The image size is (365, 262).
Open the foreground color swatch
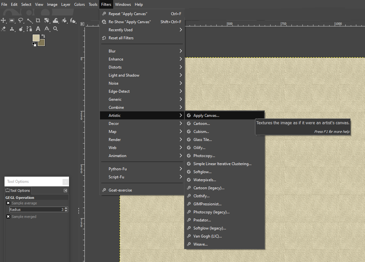(x=36, y=38)
